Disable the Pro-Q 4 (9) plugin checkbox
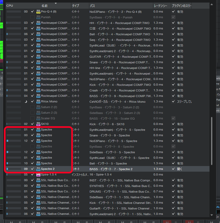Viewport: 220px width, 223px height. click(32, 11)
